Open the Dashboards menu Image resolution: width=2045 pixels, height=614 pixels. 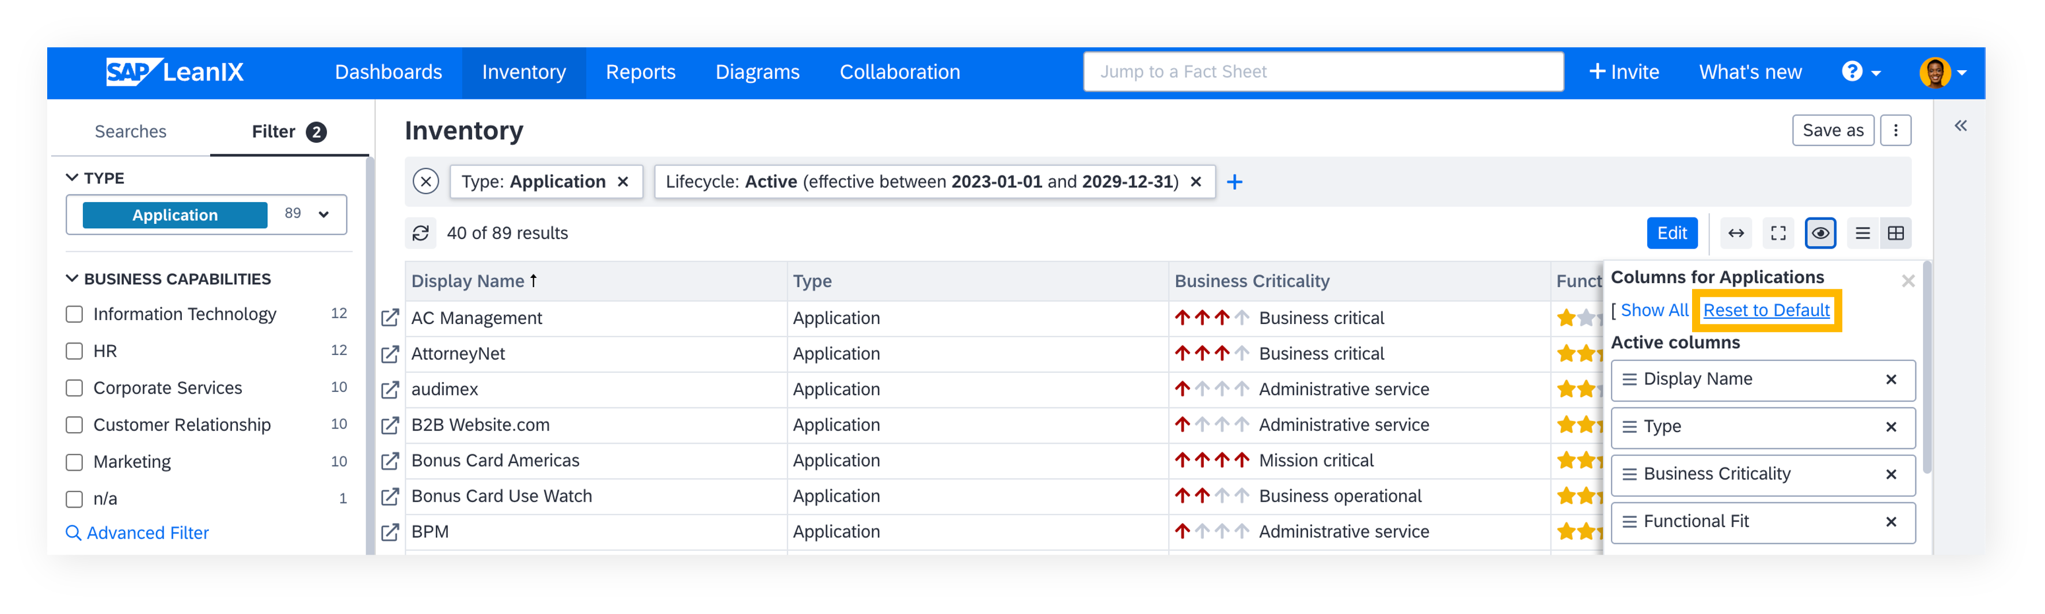[388, 72]
